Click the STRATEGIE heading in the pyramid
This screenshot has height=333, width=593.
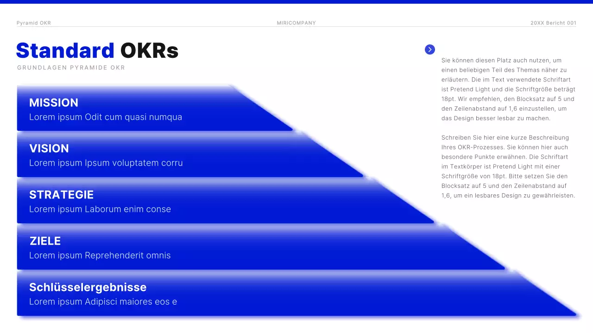62,195
